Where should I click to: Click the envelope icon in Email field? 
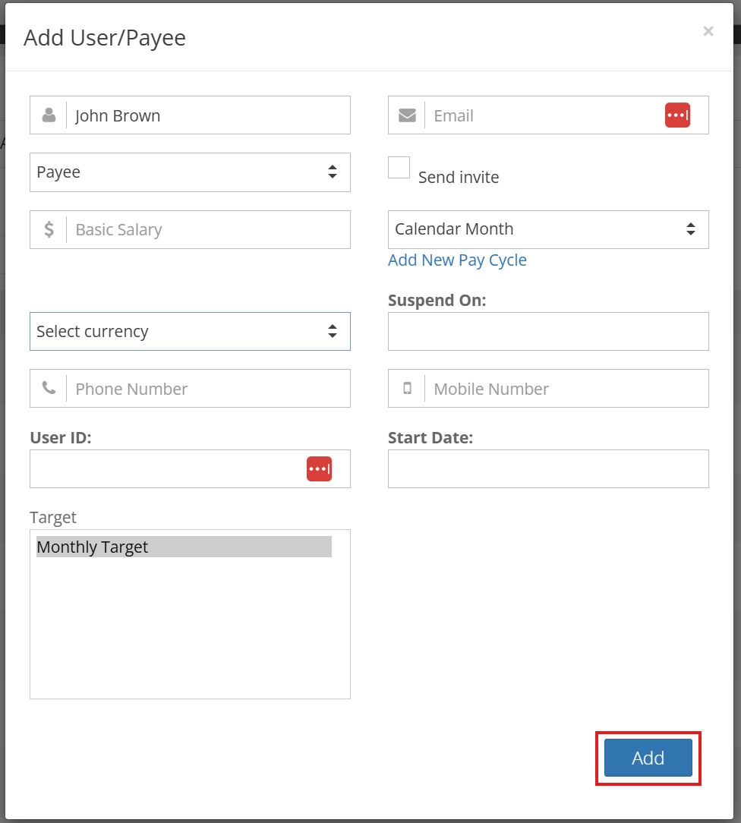[x=407, y=115]
